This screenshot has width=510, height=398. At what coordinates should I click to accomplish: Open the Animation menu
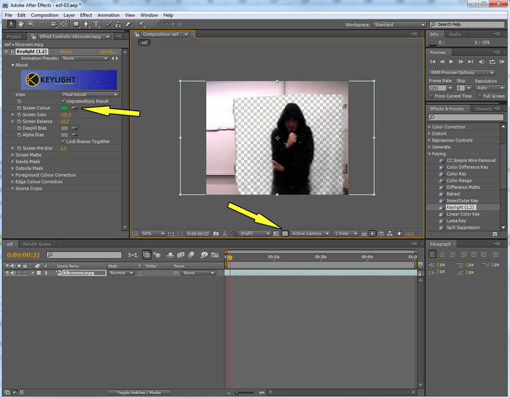pyautogui.click(x=109, y=15)
